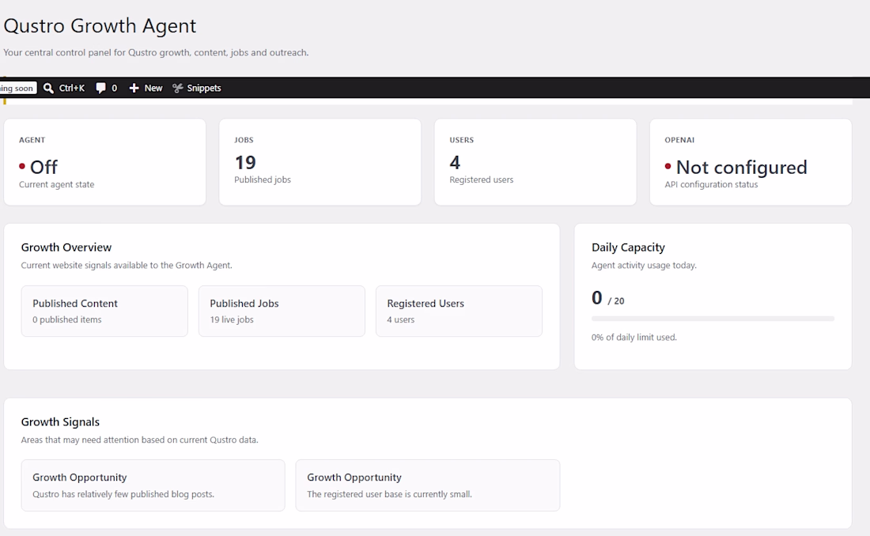Click 'Registered users' caption under 4
Image resolution: width=870 pixels, height=536 pixels.
pos(482,179)
